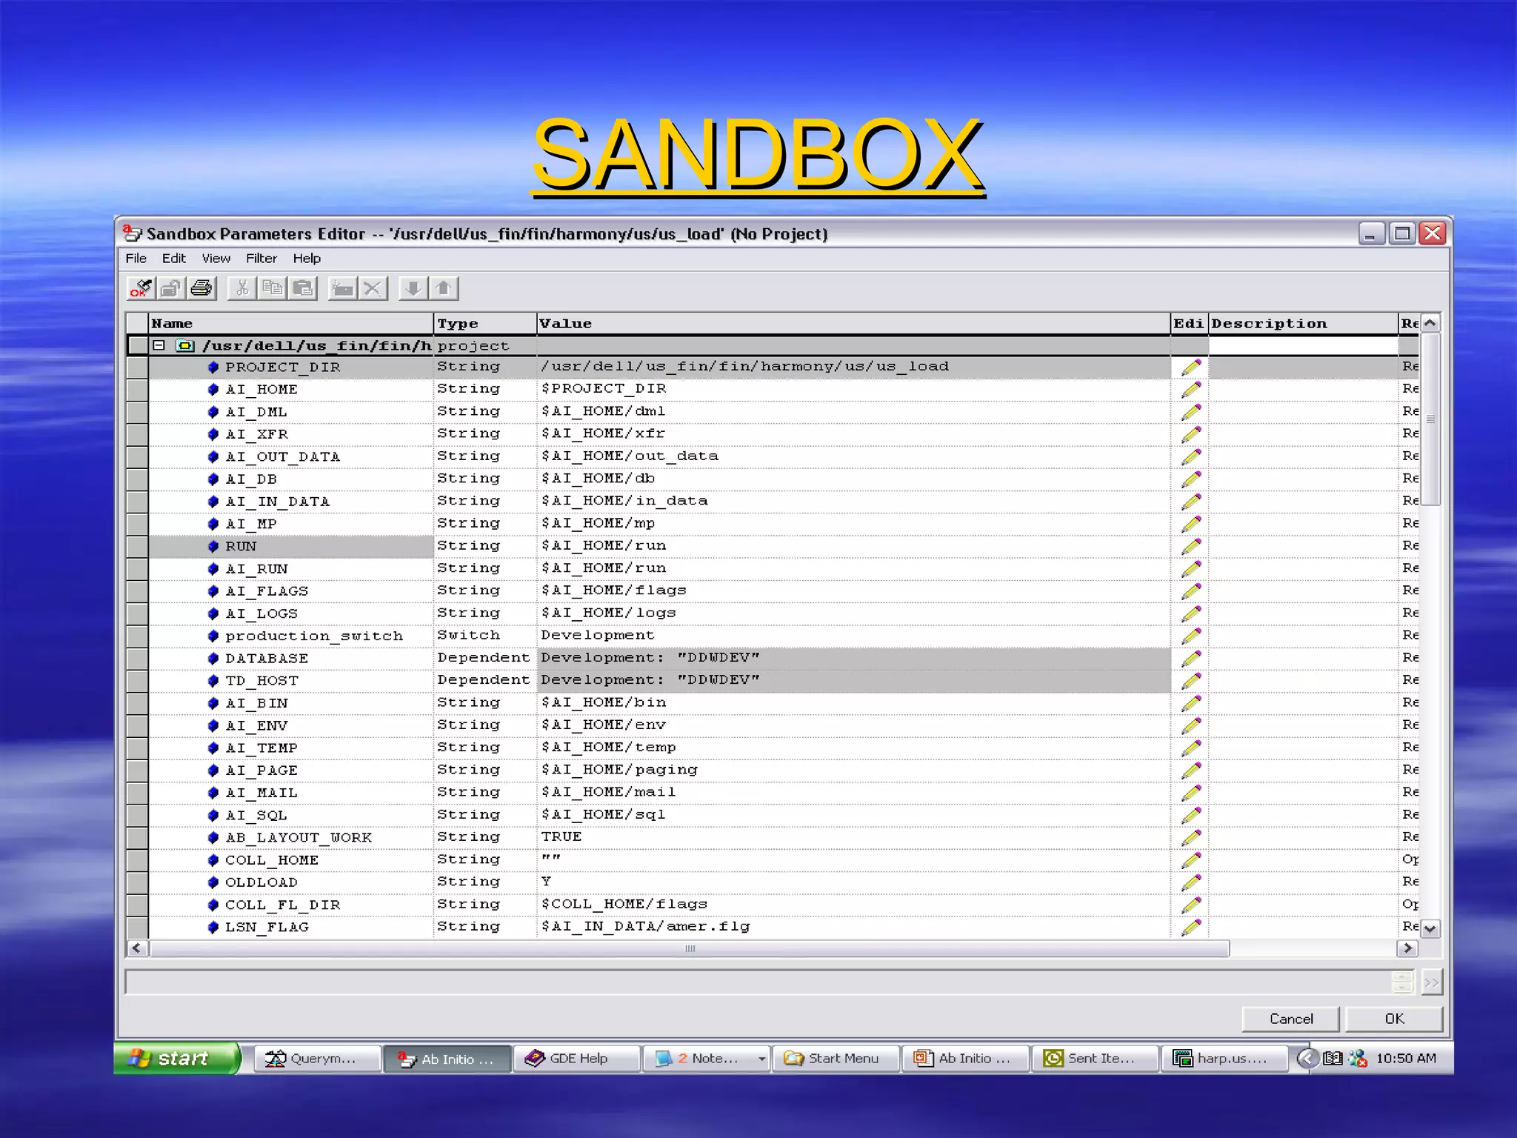Click the scroll left arrow
The height and width of the screenshot is (1138, 1517).
(x=136, y=948)
